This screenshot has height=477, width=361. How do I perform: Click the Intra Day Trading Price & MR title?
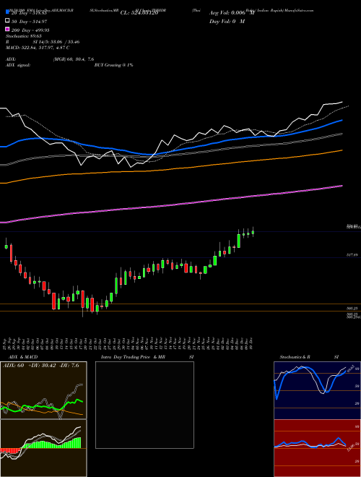133,357
